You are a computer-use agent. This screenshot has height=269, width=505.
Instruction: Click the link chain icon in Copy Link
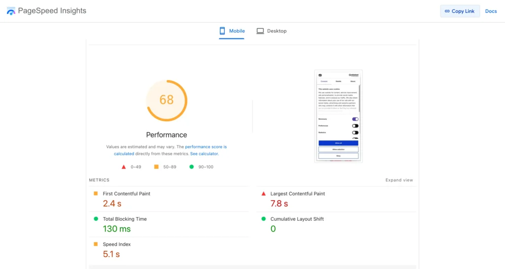[447, 11]
